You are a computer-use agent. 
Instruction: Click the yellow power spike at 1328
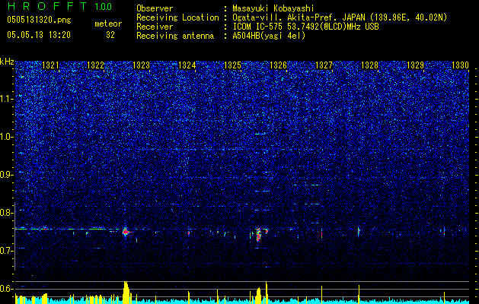point(359,294)
